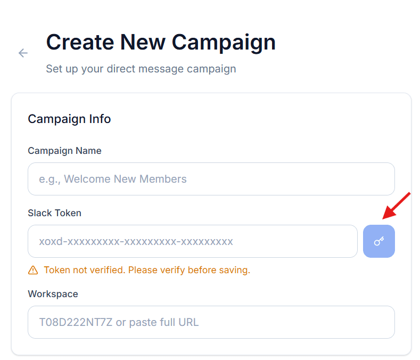Image resolution: width=420 pixels, height=360 pixels.
Task: Click the "Token not verified" warning message
Action: [84, 270]
